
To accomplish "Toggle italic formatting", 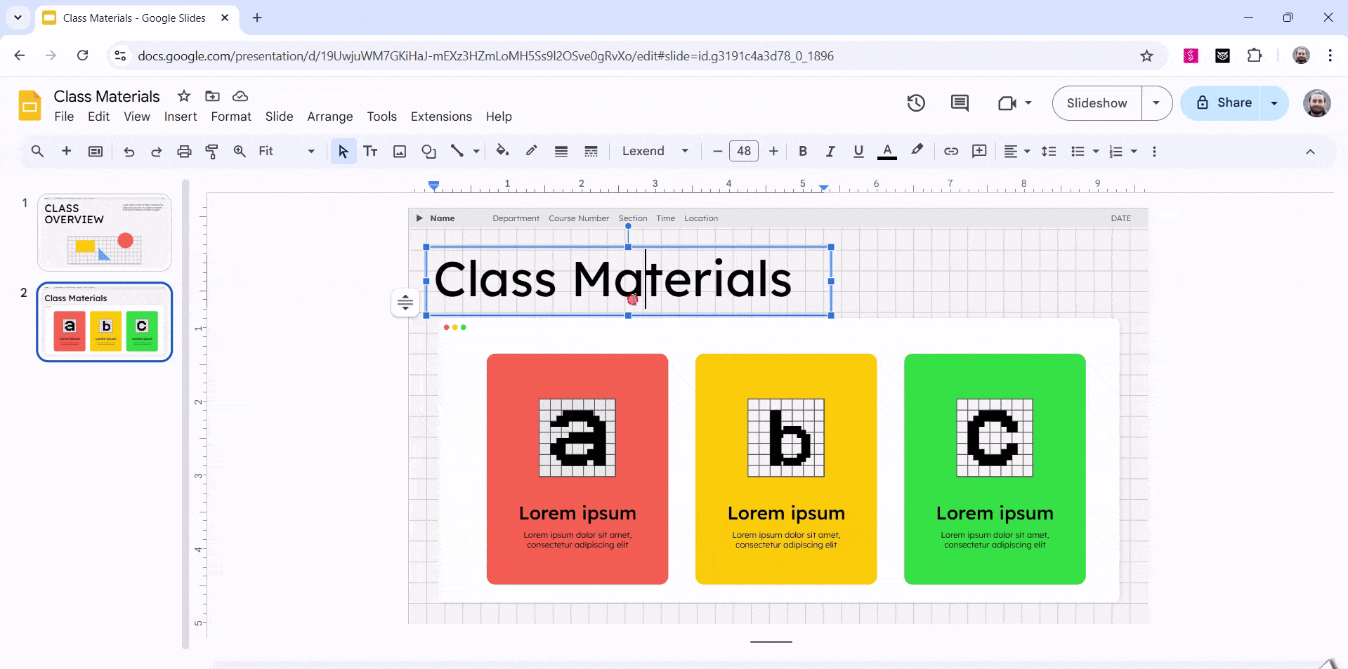I will pyautogui.click(x=830, y=151).
